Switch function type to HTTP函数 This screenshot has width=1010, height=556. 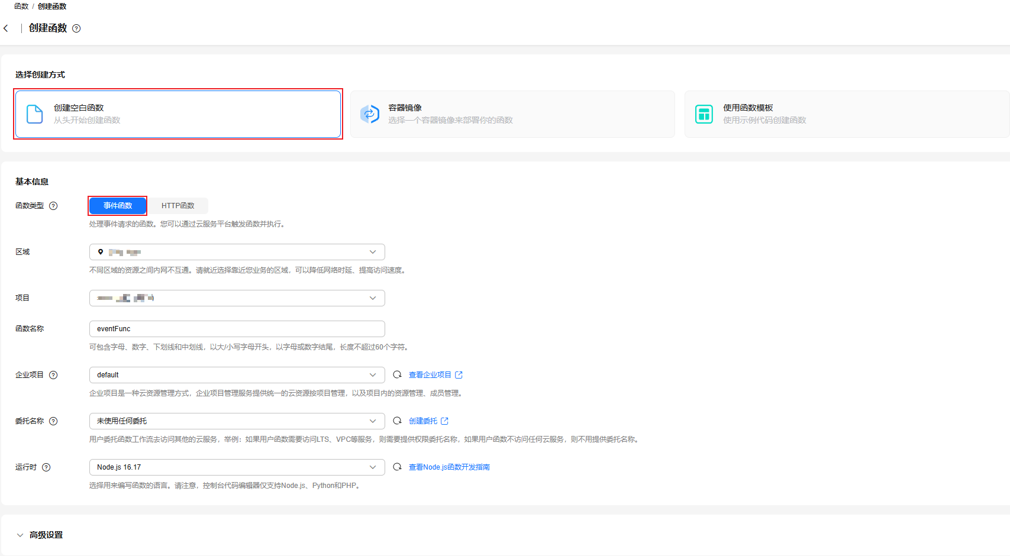point(178,206)
